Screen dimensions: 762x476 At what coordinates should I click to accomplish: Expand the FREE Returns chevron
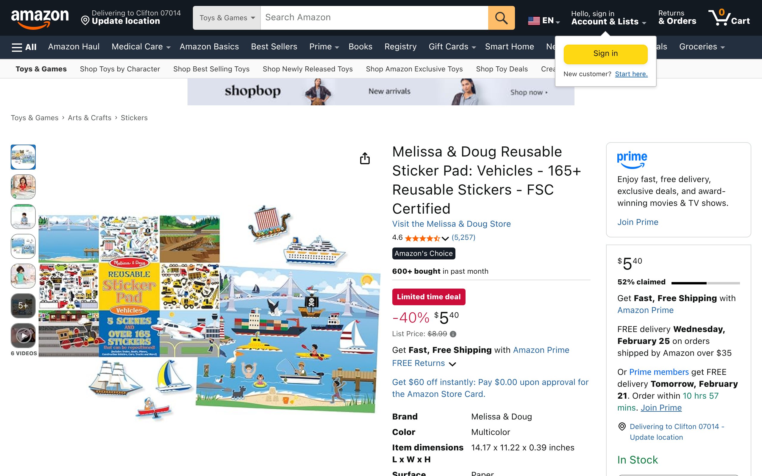[x=452, y=364]
